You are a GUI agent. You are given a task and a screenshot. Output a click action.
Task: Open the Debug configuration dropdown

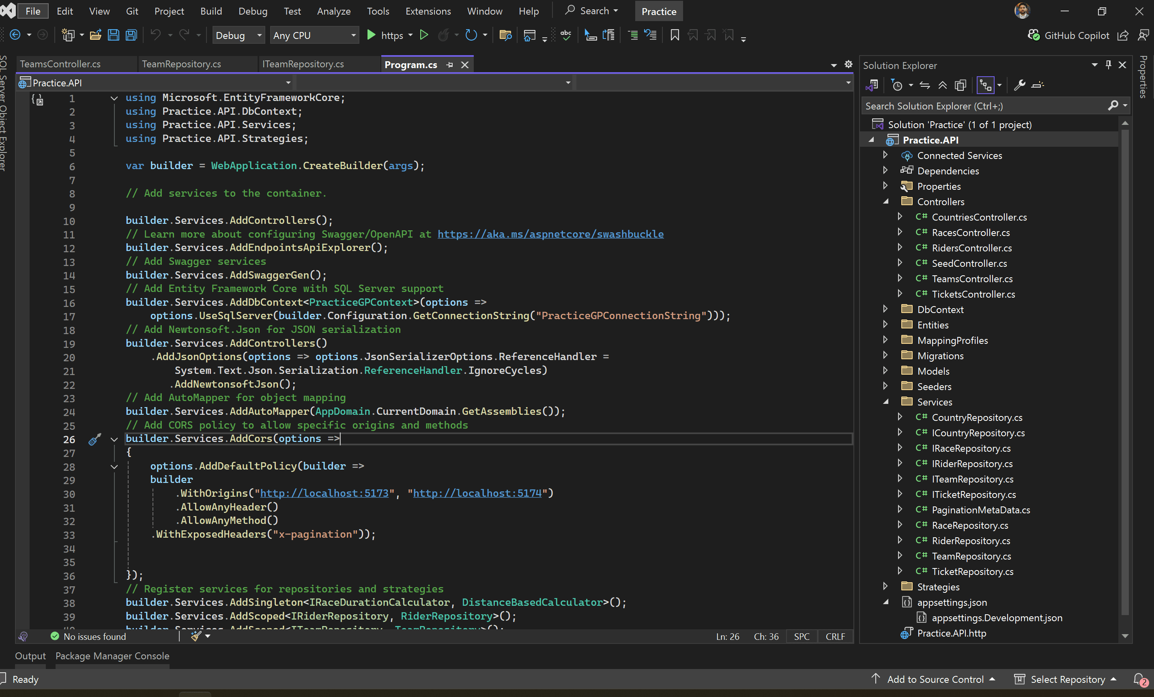coord(239,35)
